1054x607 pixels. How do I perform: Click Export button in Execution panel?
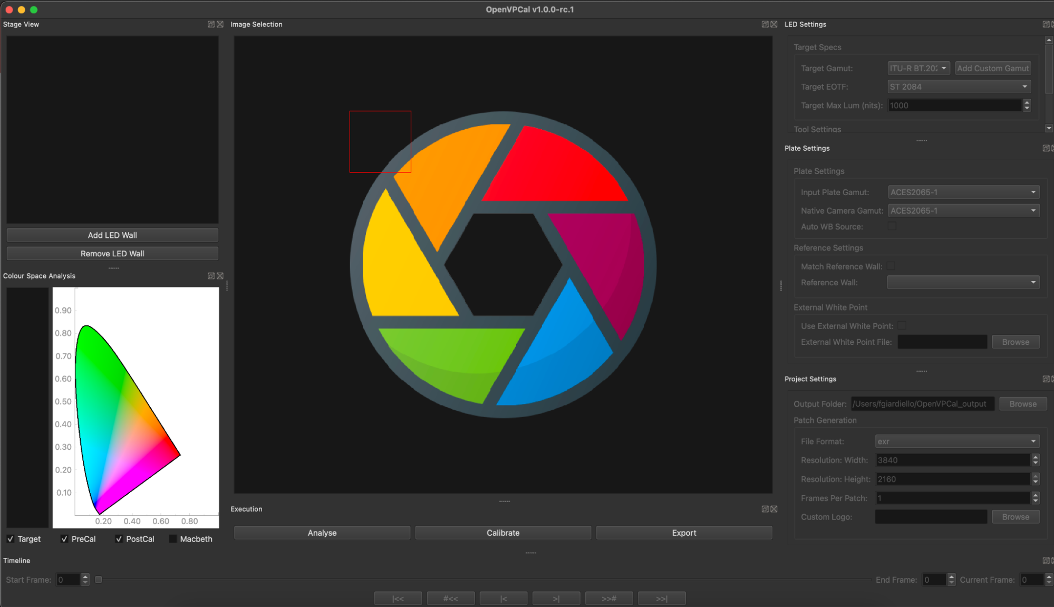pos(683,533)
